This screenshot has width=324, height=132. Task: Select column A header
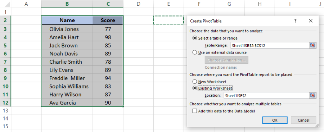pyautogui.click(x=26, y=4)
